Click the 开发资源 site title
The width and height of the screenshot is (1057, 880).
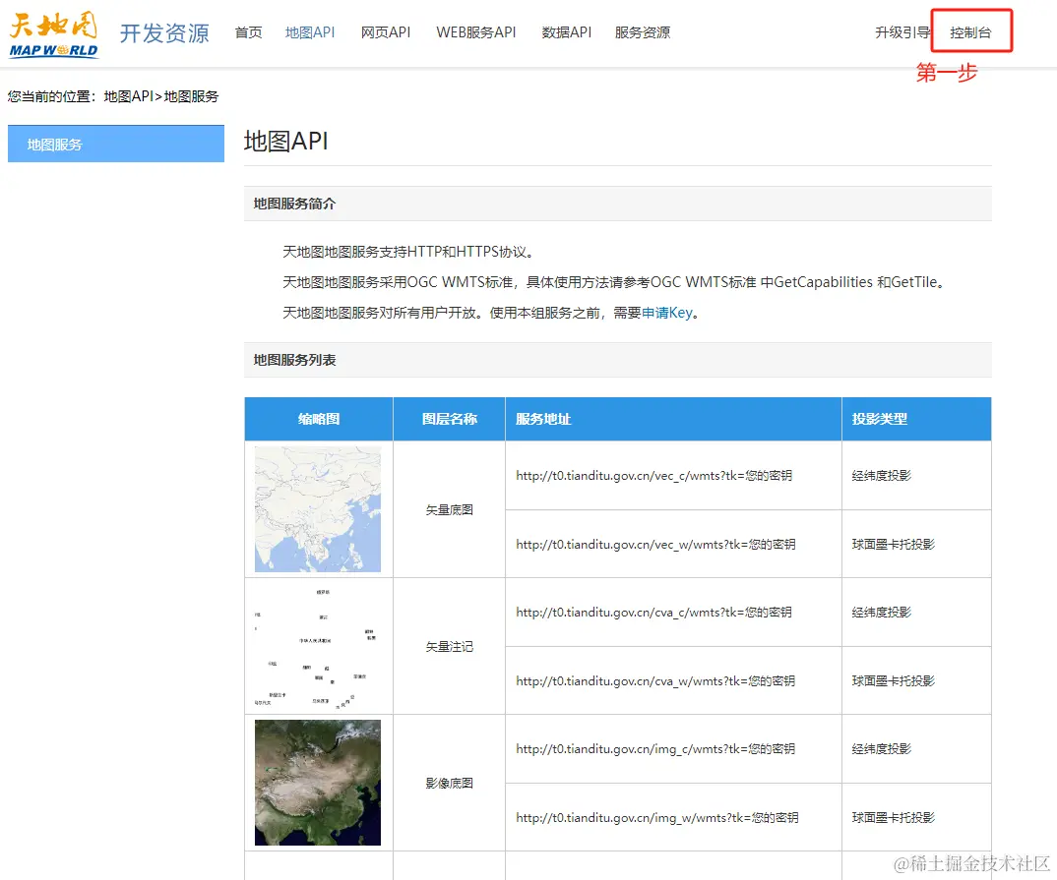pos(164,33)
